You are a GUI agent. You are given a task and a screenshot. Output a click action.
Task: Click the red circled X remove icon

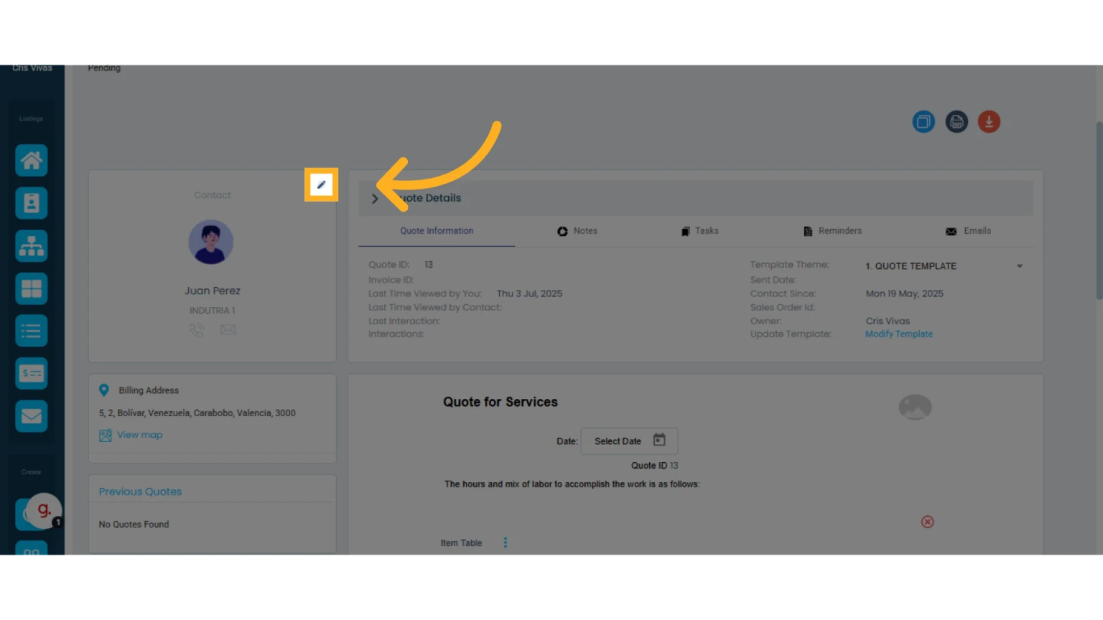point(927,522)
